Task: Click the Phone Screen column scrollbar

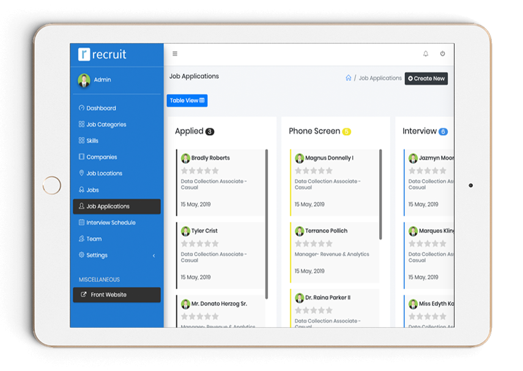Action: (380, 194)
